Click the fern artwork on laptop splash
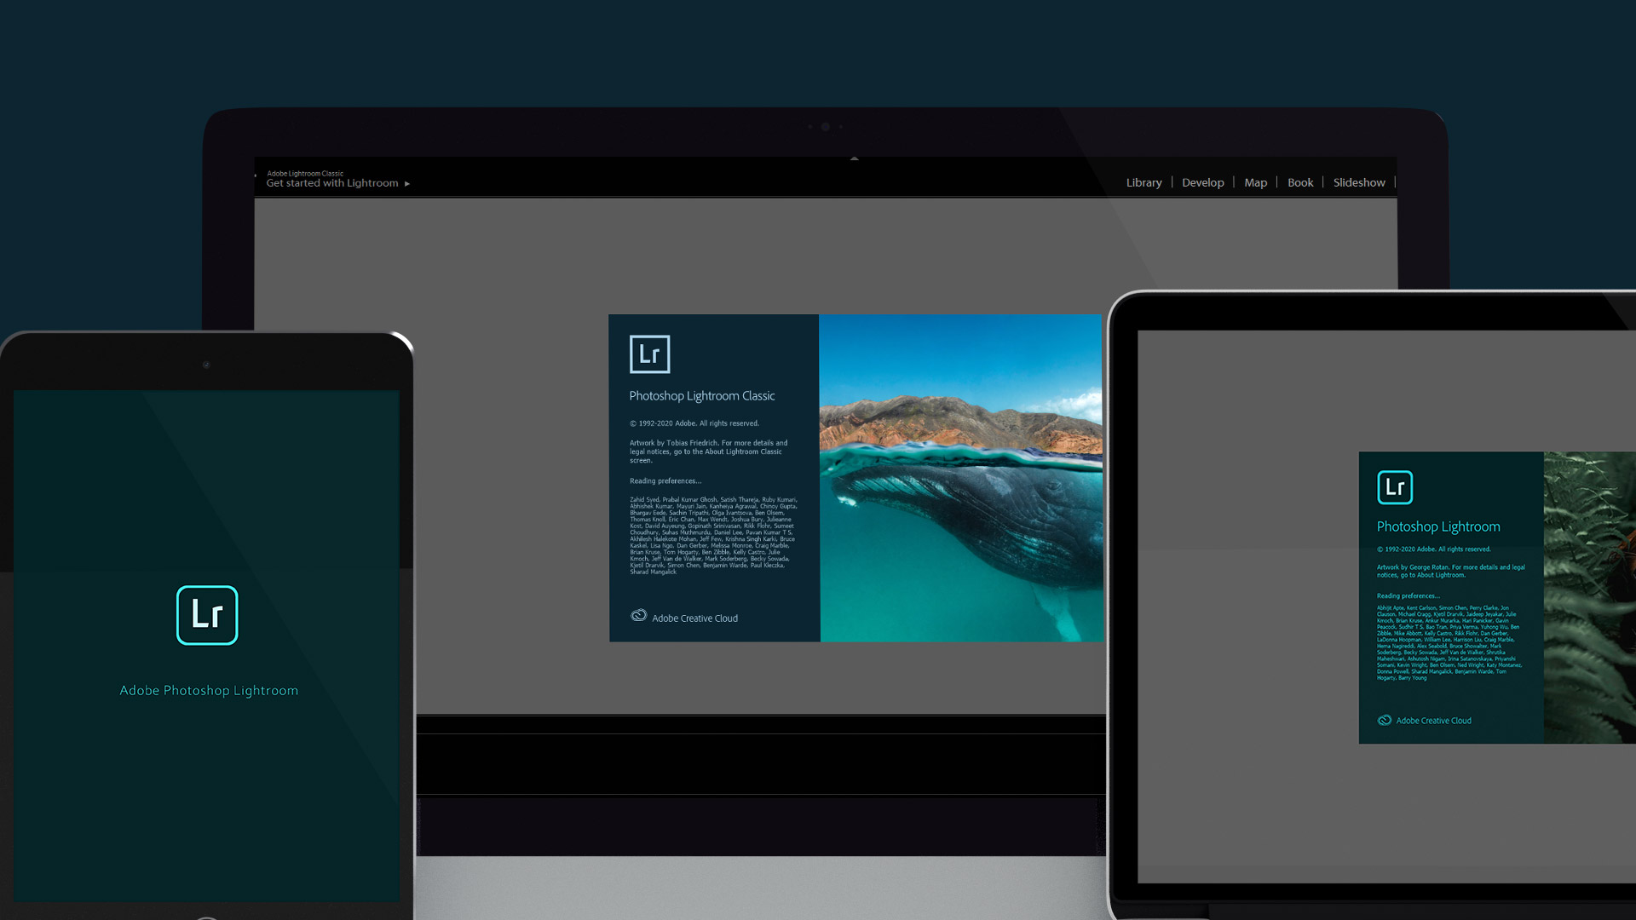Viewport: 1636px width, 920px height. [1590, 597]
